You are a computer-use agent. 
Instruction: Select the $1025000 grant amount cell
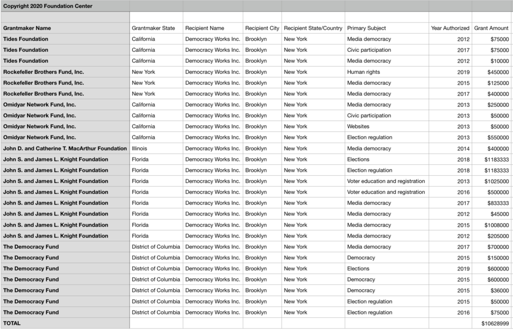click(x=491, y=181)
